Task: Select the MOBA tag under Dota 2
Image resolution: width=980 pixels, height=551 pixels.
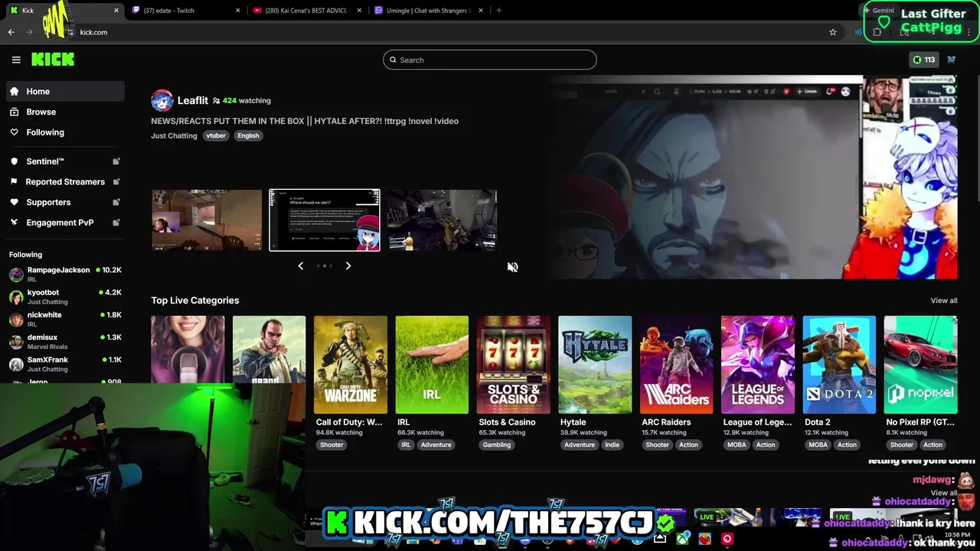Action: (x=818, y=445)
